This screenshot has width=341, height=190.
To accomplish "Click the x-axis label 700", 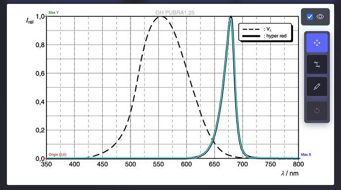I will tap(242, 164).
